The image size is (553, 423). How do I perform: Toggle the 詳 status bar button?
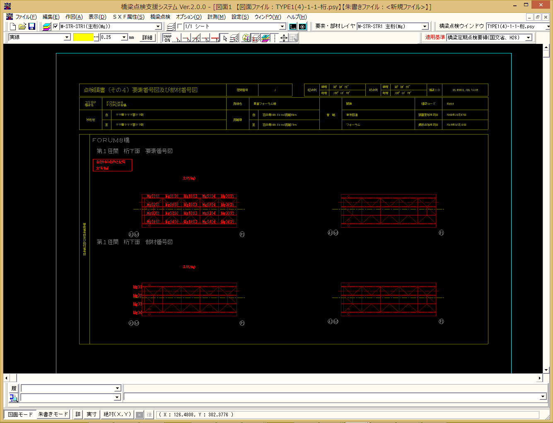tap(78, 414)
